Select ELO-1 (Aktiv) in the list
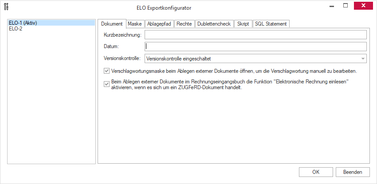This screenshot has height=184, width=377. coord(51,23)
